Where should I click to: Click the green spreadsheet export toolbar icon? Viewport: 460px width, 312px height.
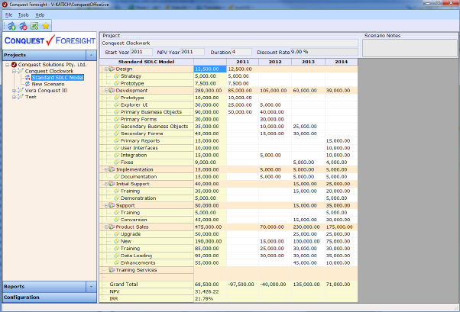click(34, 26)
